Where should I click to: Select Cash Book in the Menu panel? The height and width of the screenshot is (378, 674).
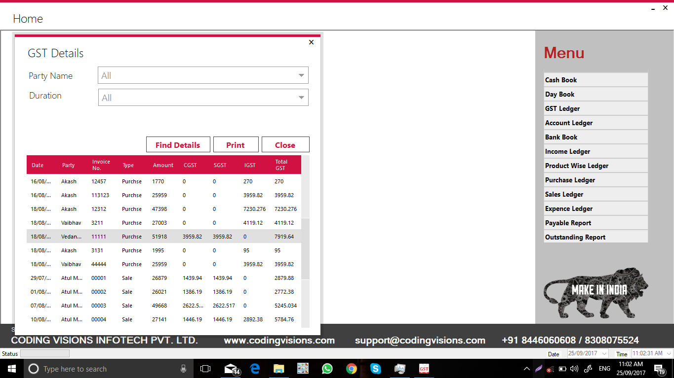pyautogui.click(x=561, y=79)
